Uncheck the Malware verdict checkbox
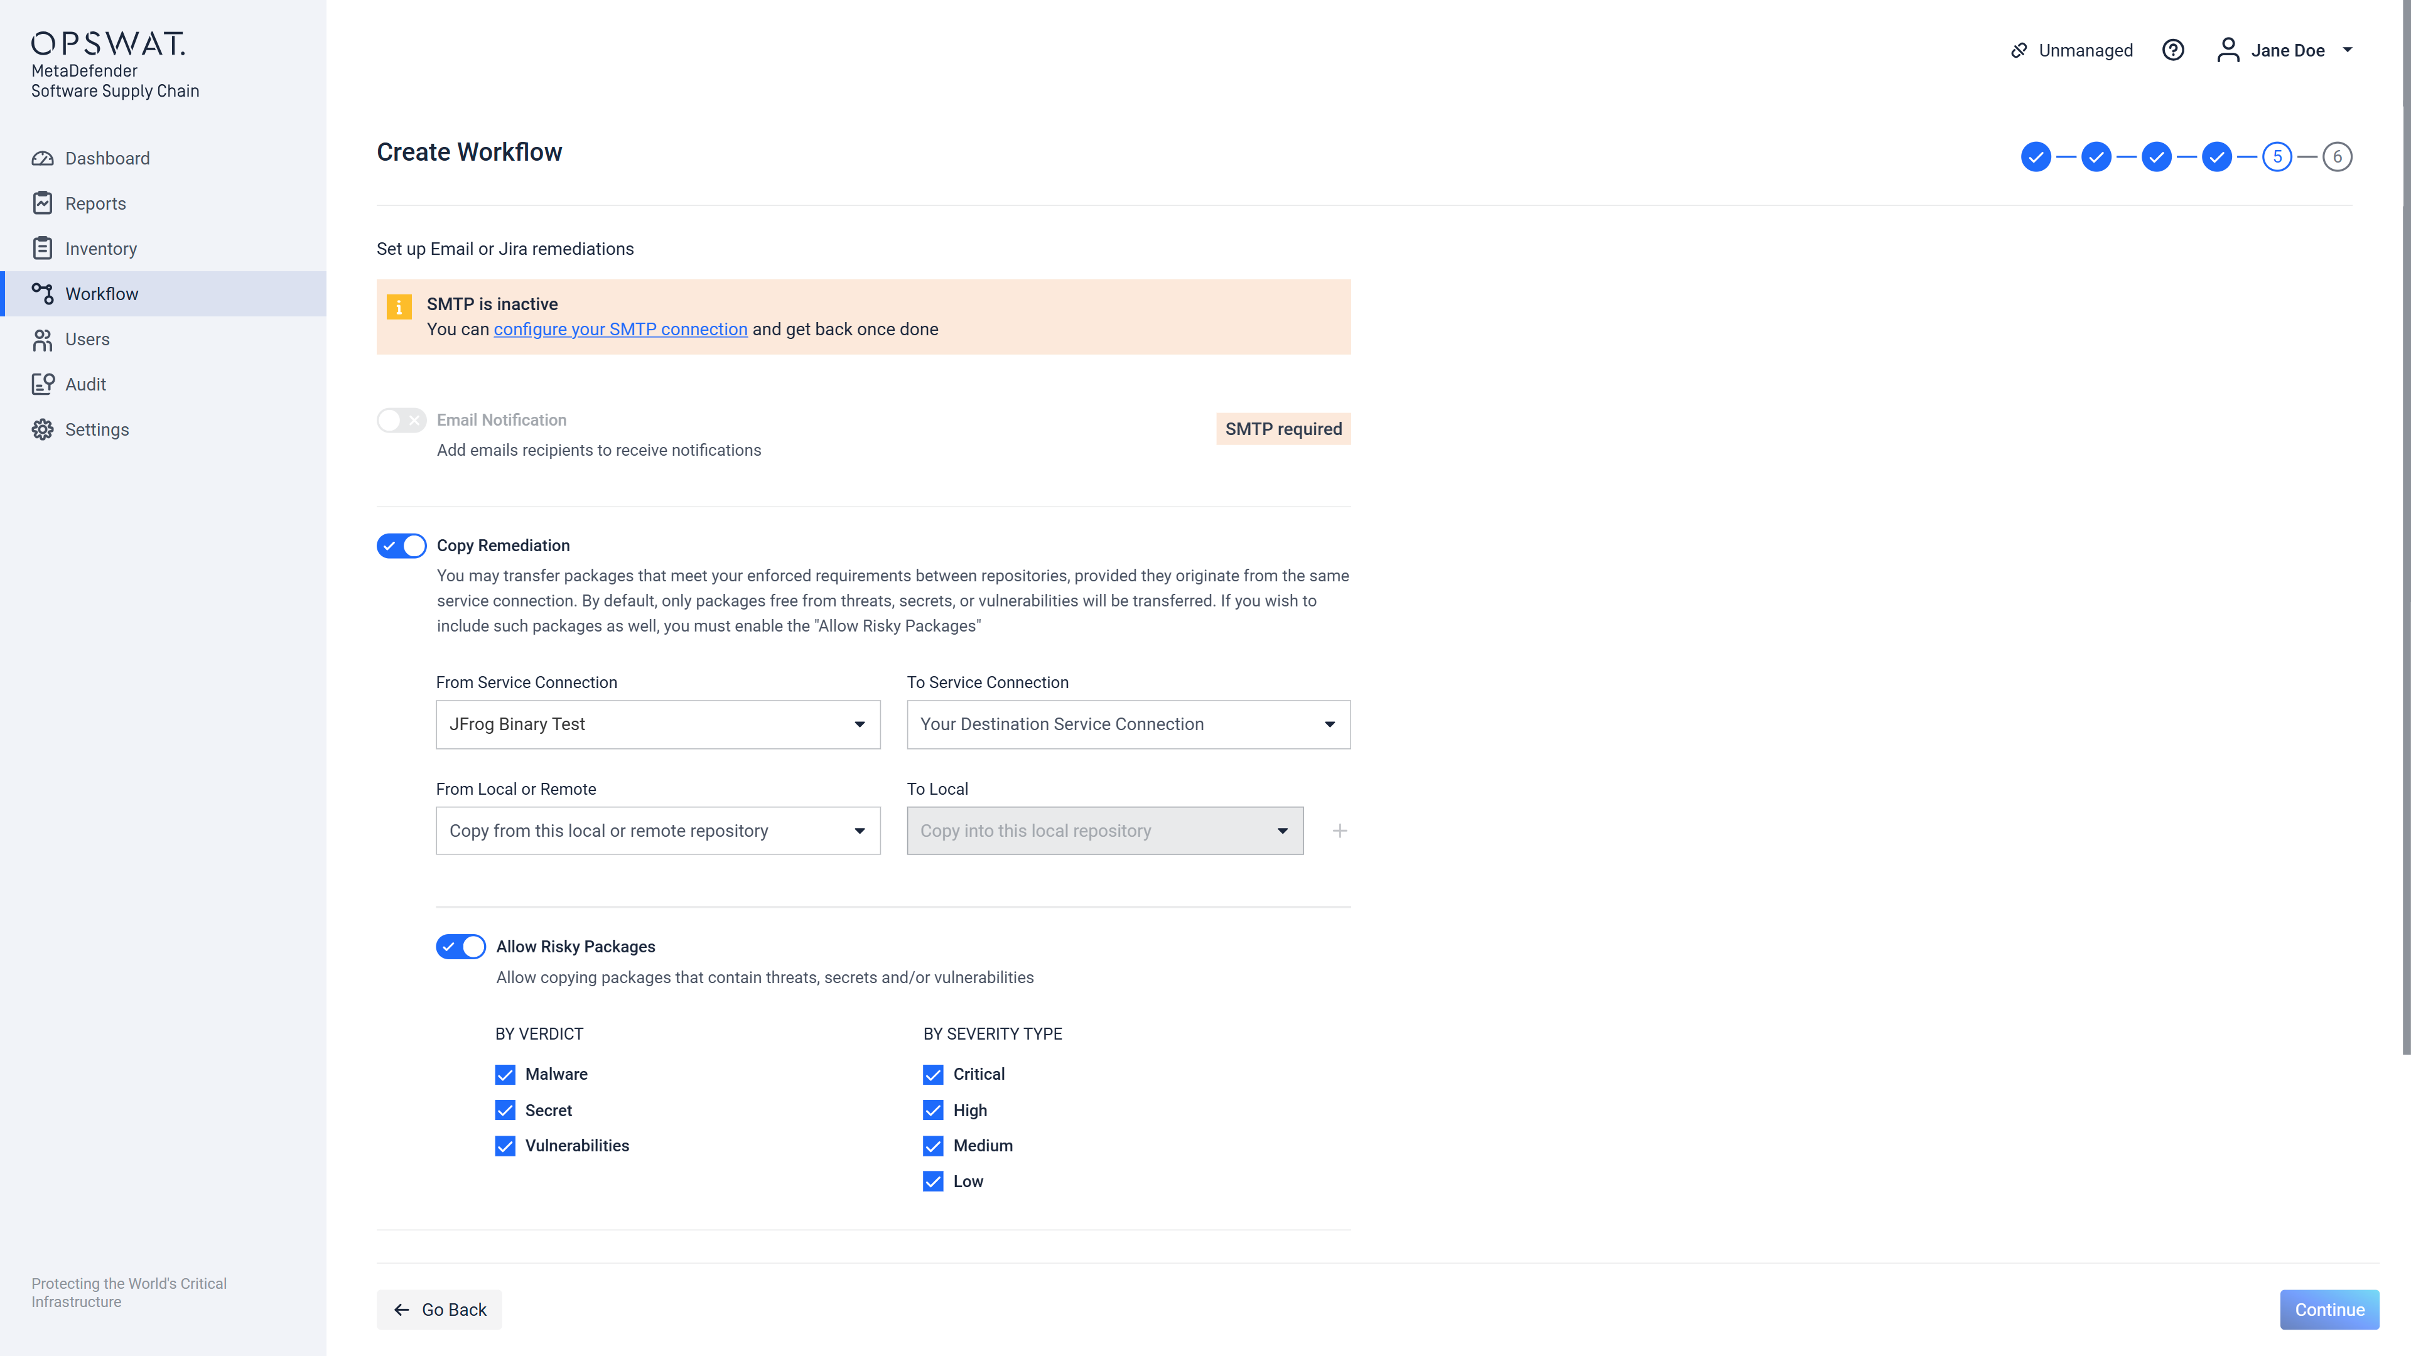This screenshot has width=2411, height=1356. tap(505, 1074)
